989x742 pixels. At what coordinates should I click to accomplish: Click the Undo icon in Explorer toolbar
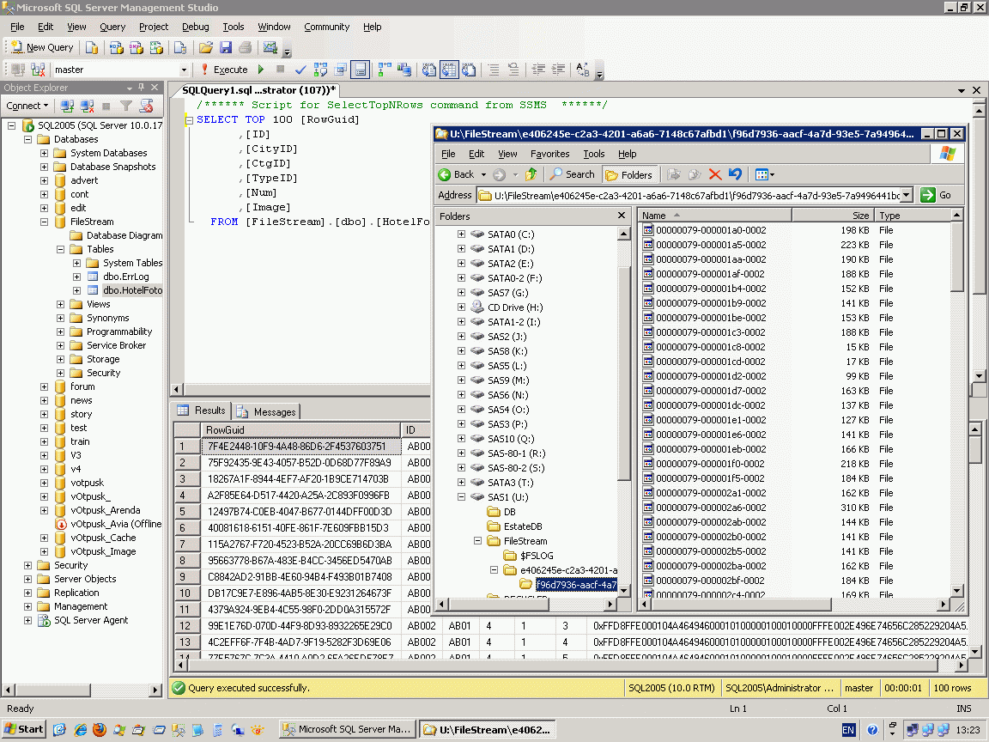pyautogui.click(x=735, y=174)
